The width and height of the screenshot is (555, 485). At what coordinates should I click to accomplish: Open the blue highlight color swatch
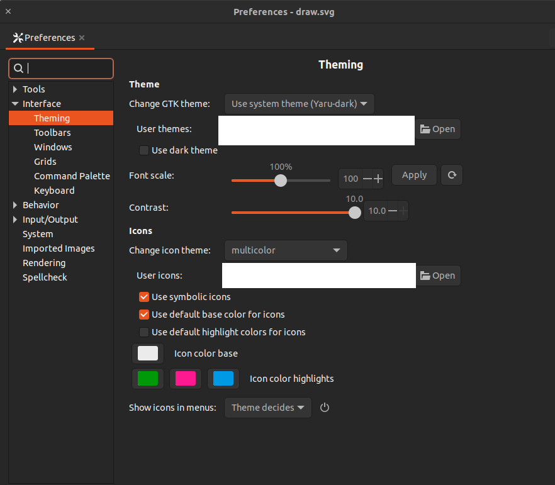pos(223,379)
